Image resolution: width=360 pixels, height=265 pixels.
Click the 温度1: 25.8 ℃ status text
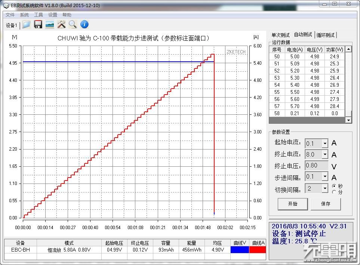[x=294, y=241]
